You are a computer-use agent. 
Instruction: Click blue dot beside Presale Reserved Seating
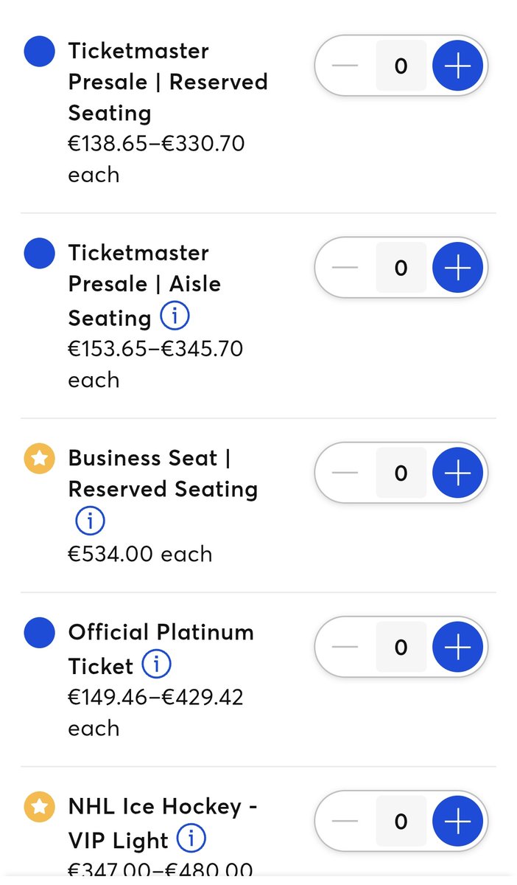[x=40, y=52]
